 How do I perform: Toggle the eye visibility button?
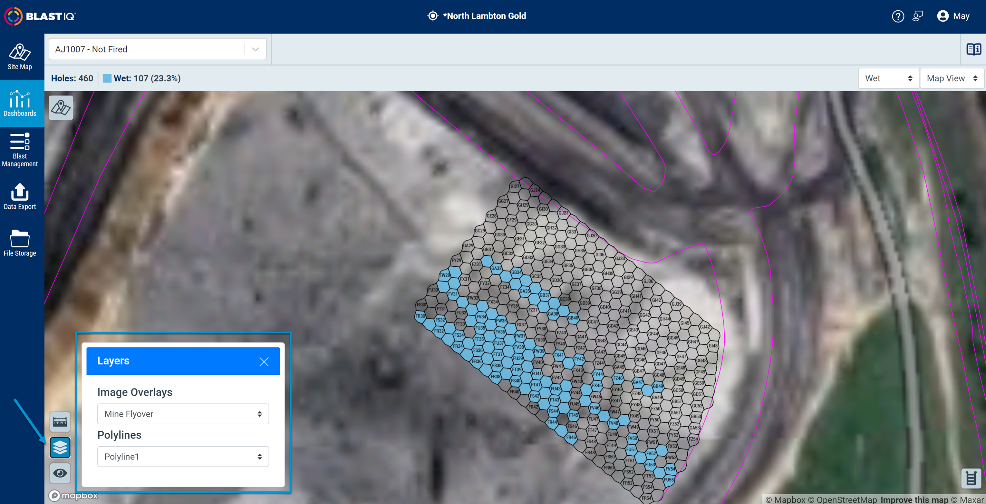(x=60, y=473)
